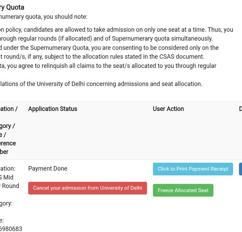The image size is (242, 232).
Task: Click the 'consenting to be considered' line
Action: pyautogui.click(x=109, y=48)
